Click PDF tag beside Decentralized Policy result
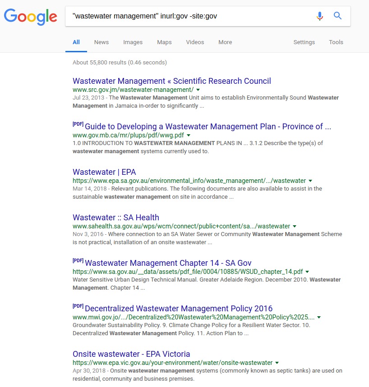The width and height of the screenshot is (369, 387). pos(78,306)
